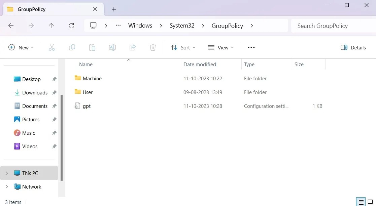Toggle the Details pane
Image resolution: width=376 pixels, height=206 pixels.
(353, 47)
